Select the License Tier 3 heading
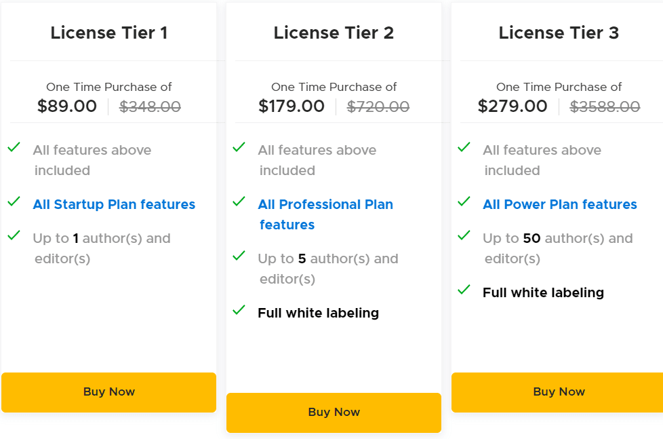 tap(559, 33)
